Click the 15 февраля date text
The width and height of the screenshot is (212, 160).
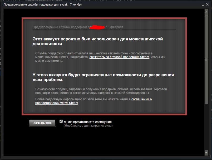115,27
